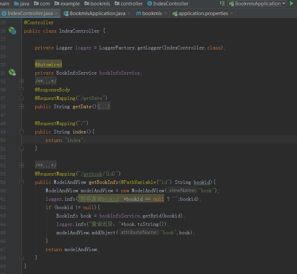Expand folded comment on line 32
The image size is (297, 274).
pyautogui.click(x=22, y=81)
